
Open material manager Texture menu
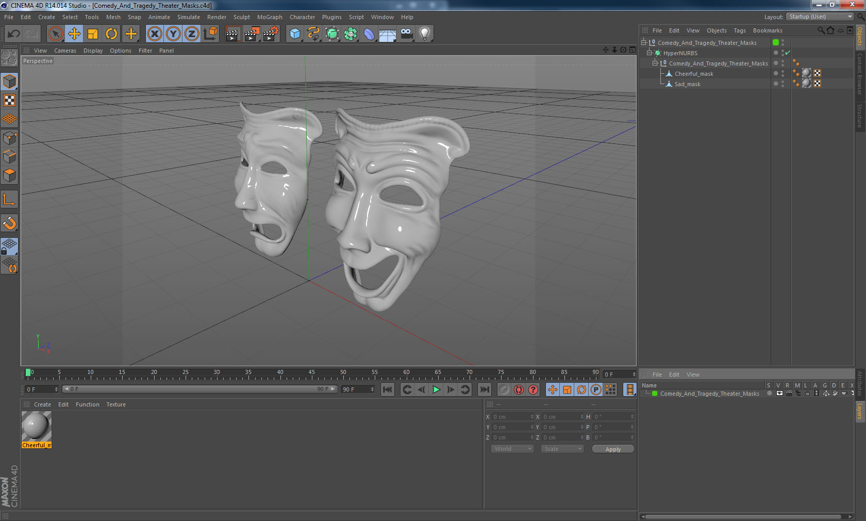point(116,404)
